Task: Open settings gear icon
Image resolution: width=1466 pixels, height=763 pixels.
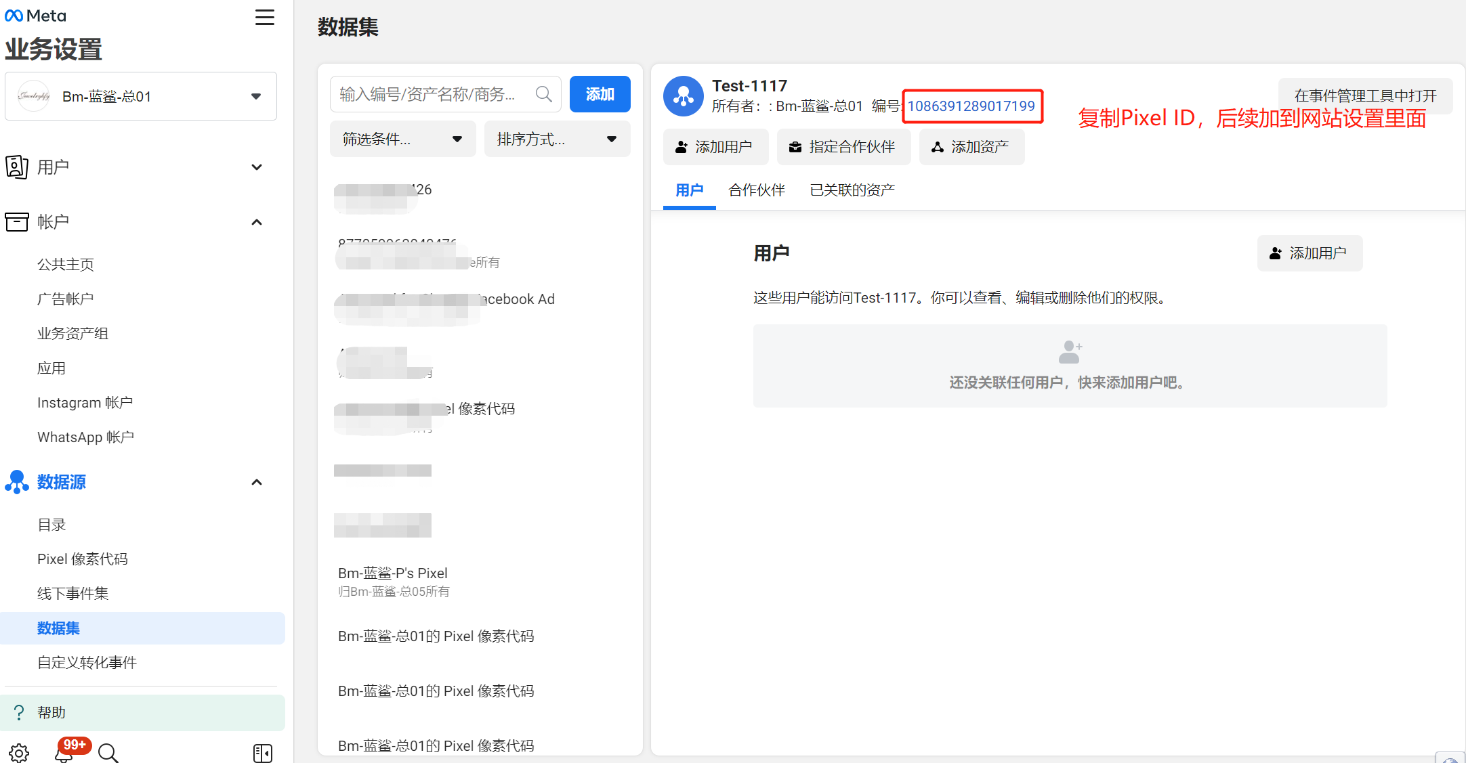Action: pyautogui.click(x=19, y=753)
